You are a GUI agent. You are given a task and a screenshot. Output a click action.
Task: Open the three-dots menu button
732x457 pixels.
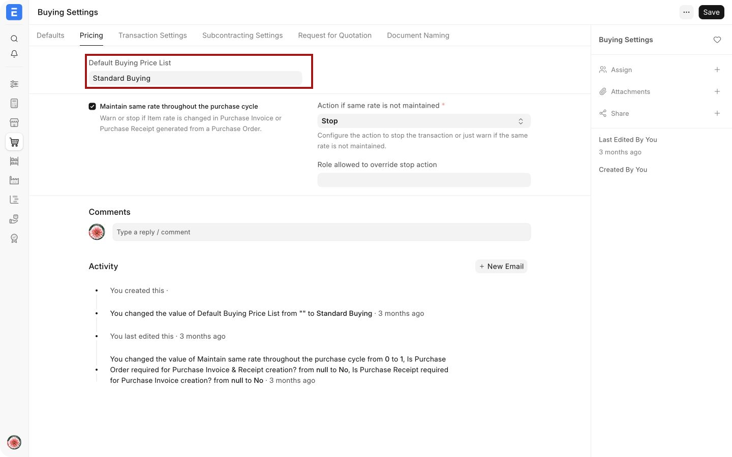coord(686,12)
